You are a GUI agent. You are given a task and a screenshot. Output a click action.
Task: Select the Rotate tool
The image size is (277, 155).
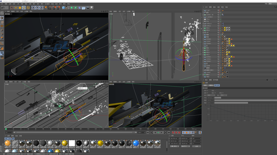24,8
